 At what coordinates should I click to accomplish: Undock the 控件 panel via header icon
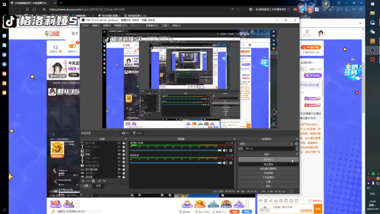[x=297, y=154]
